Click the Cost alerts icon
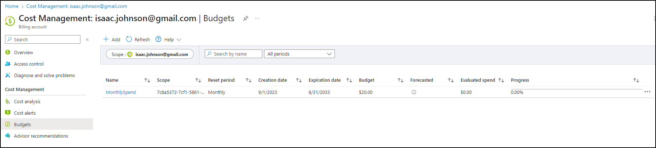 [8, 113]
